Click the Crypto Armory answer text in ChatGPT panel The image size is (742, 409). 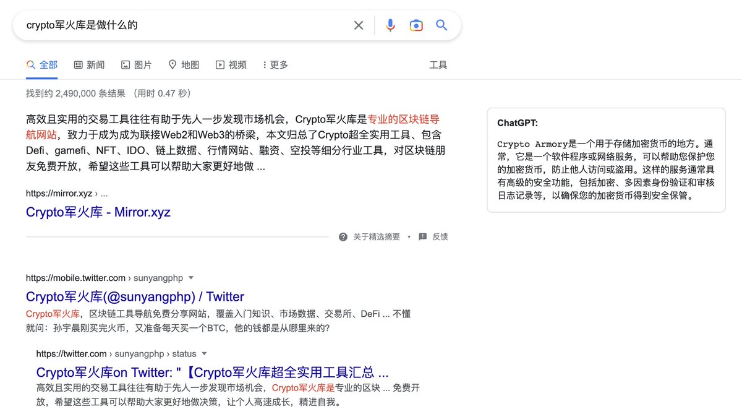coord(606,170)
